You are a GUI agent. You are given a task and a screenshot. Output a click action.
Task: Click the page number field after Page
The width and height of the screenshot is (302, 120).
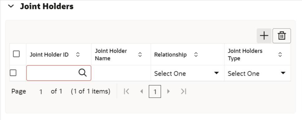41,92
